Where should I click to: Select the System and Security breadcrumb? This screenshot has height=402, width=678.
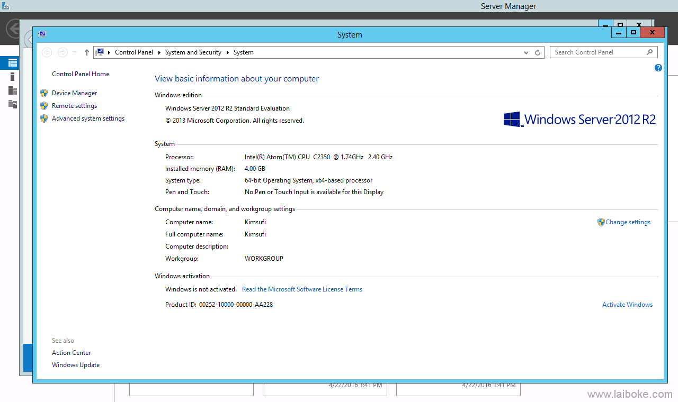tap(193, 52)
